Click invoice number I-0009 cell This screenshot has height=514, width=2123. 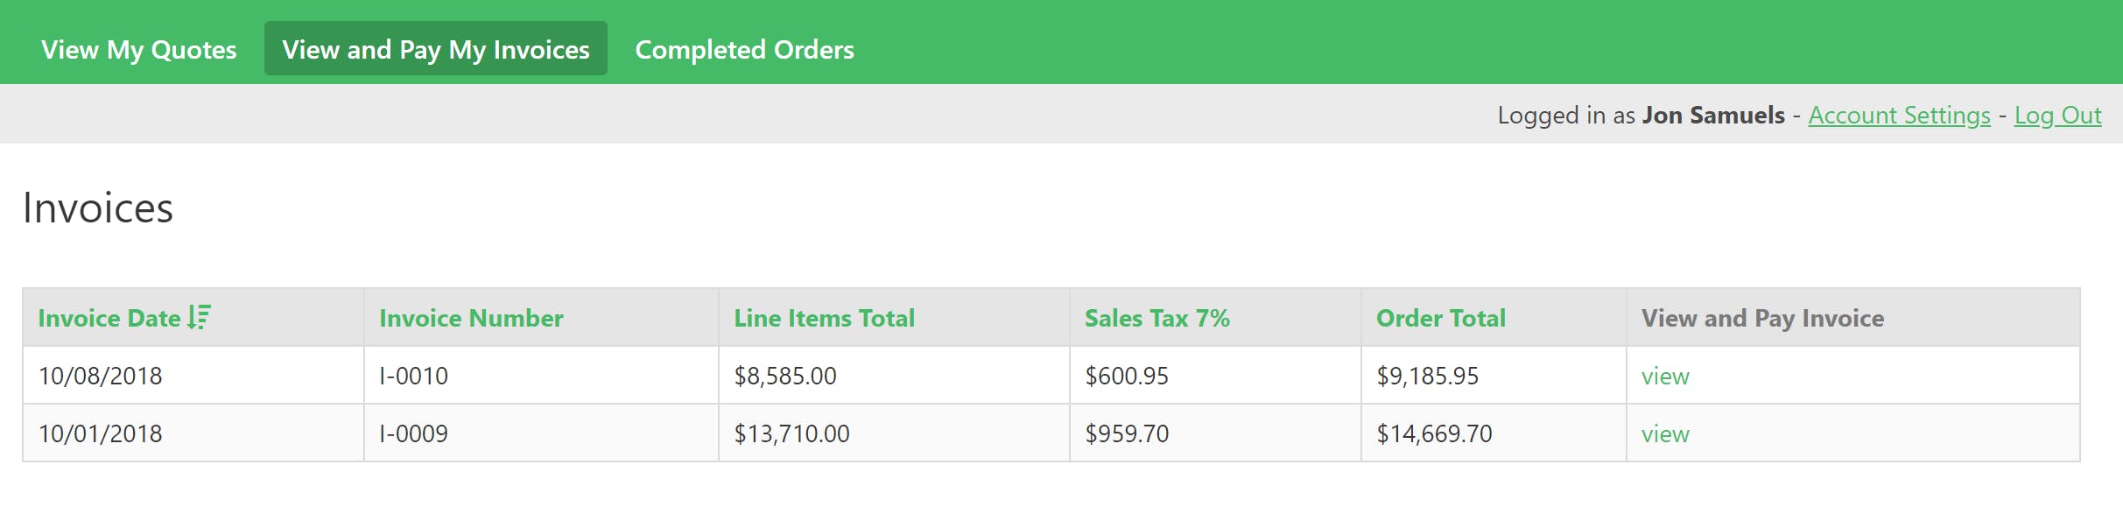[541, 433]
